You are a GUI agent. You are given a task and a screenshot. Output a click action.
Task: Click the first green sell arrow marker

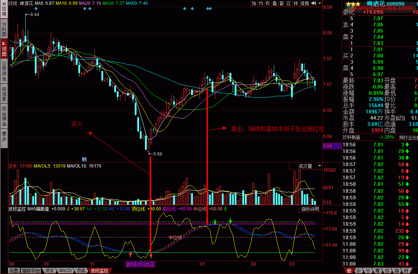coord(215,222)
